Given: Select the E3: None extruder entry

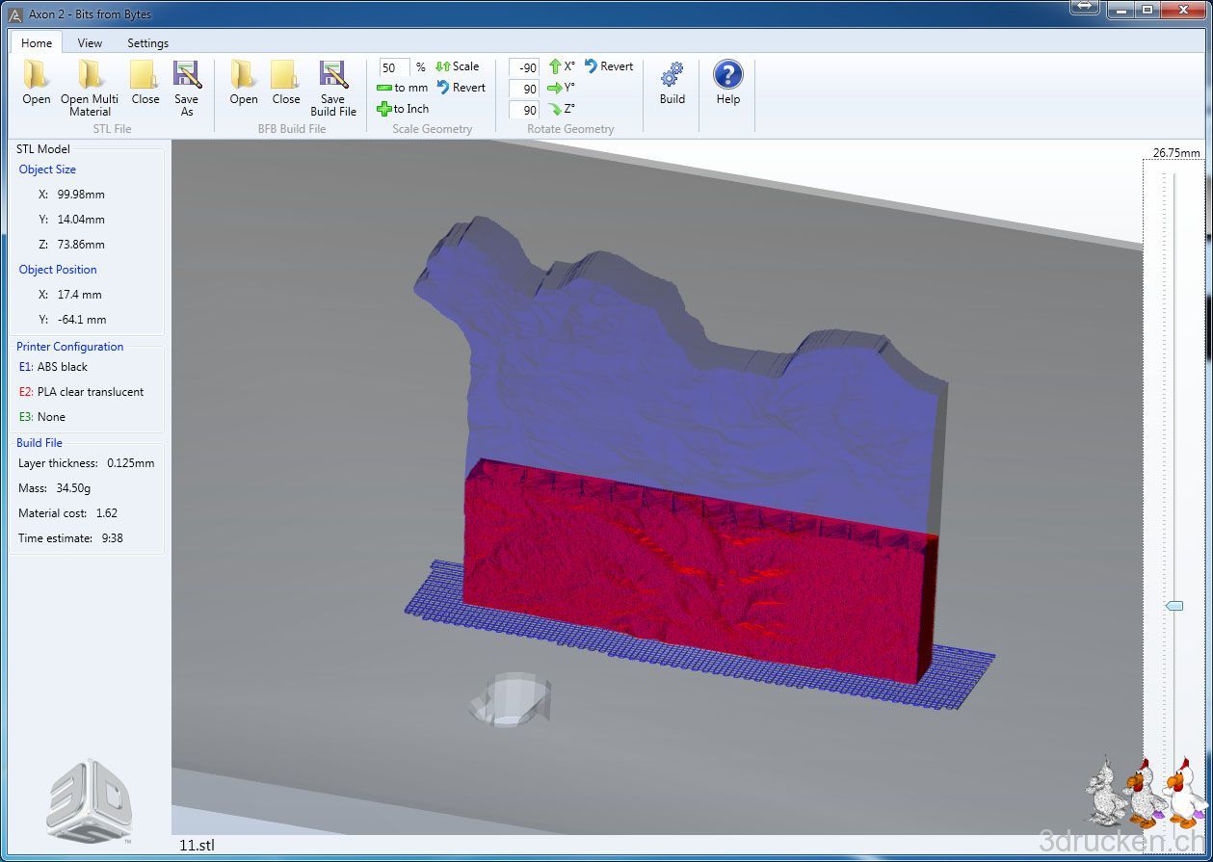Looking at the screenshot, I should 42,417.
